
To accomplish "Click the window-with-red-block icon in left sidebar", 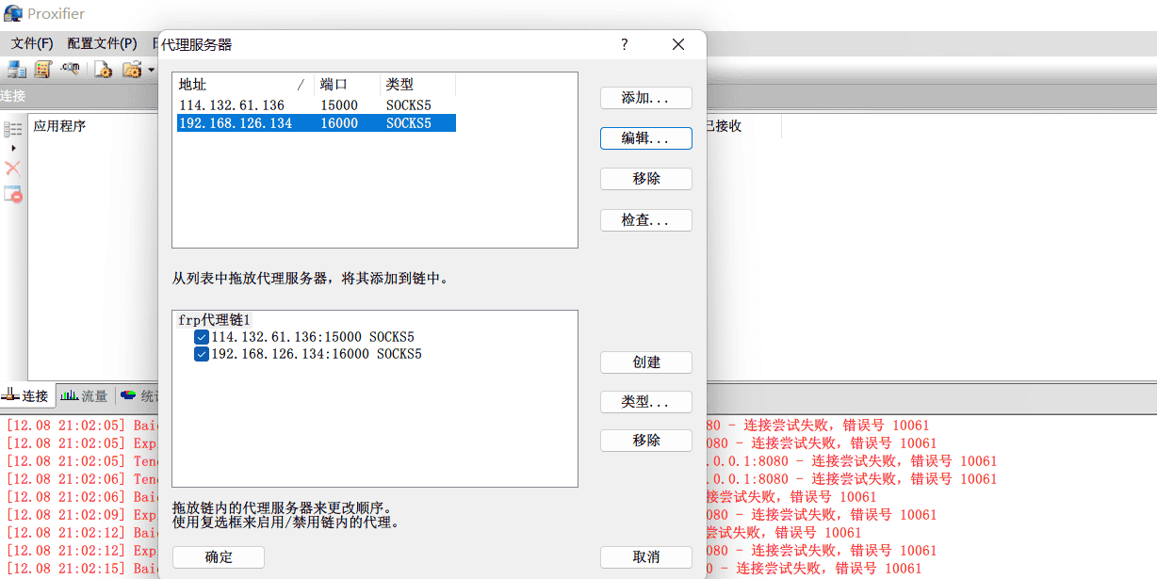I will tap(13, 194).
